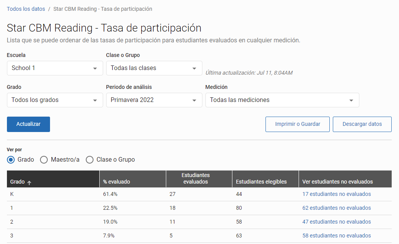Select the Maestro/a radio button
399x244 pixels.
point(44,160)
